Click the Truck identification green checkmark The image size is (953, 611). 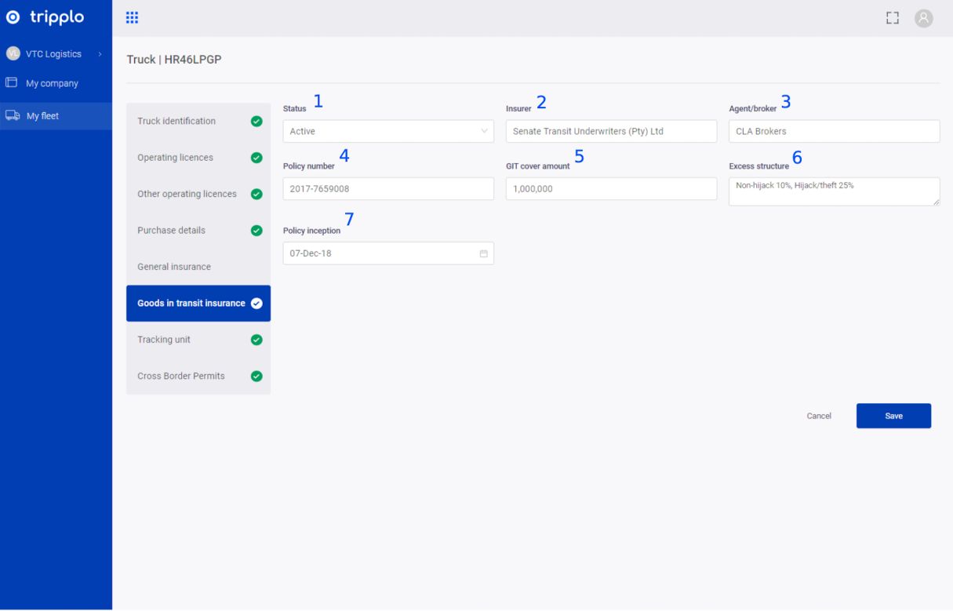(x=256, y=122)
